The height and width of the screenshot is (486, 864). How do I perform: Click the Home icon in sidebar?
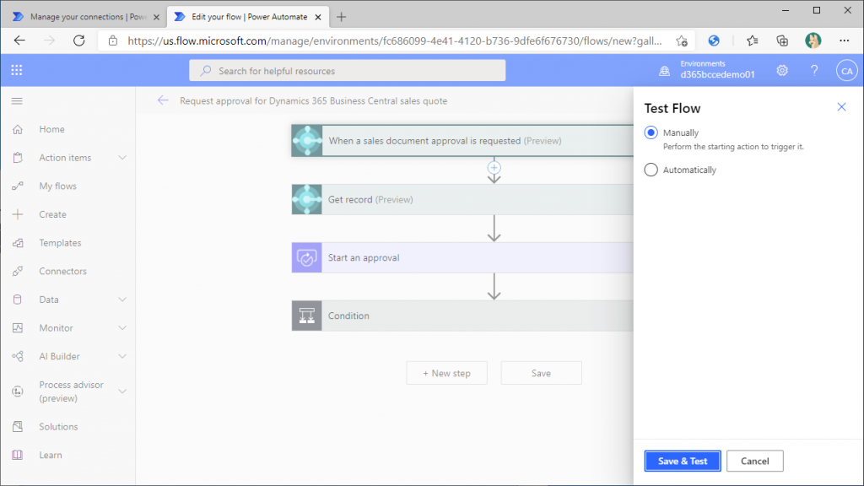[x=18, y=129]
